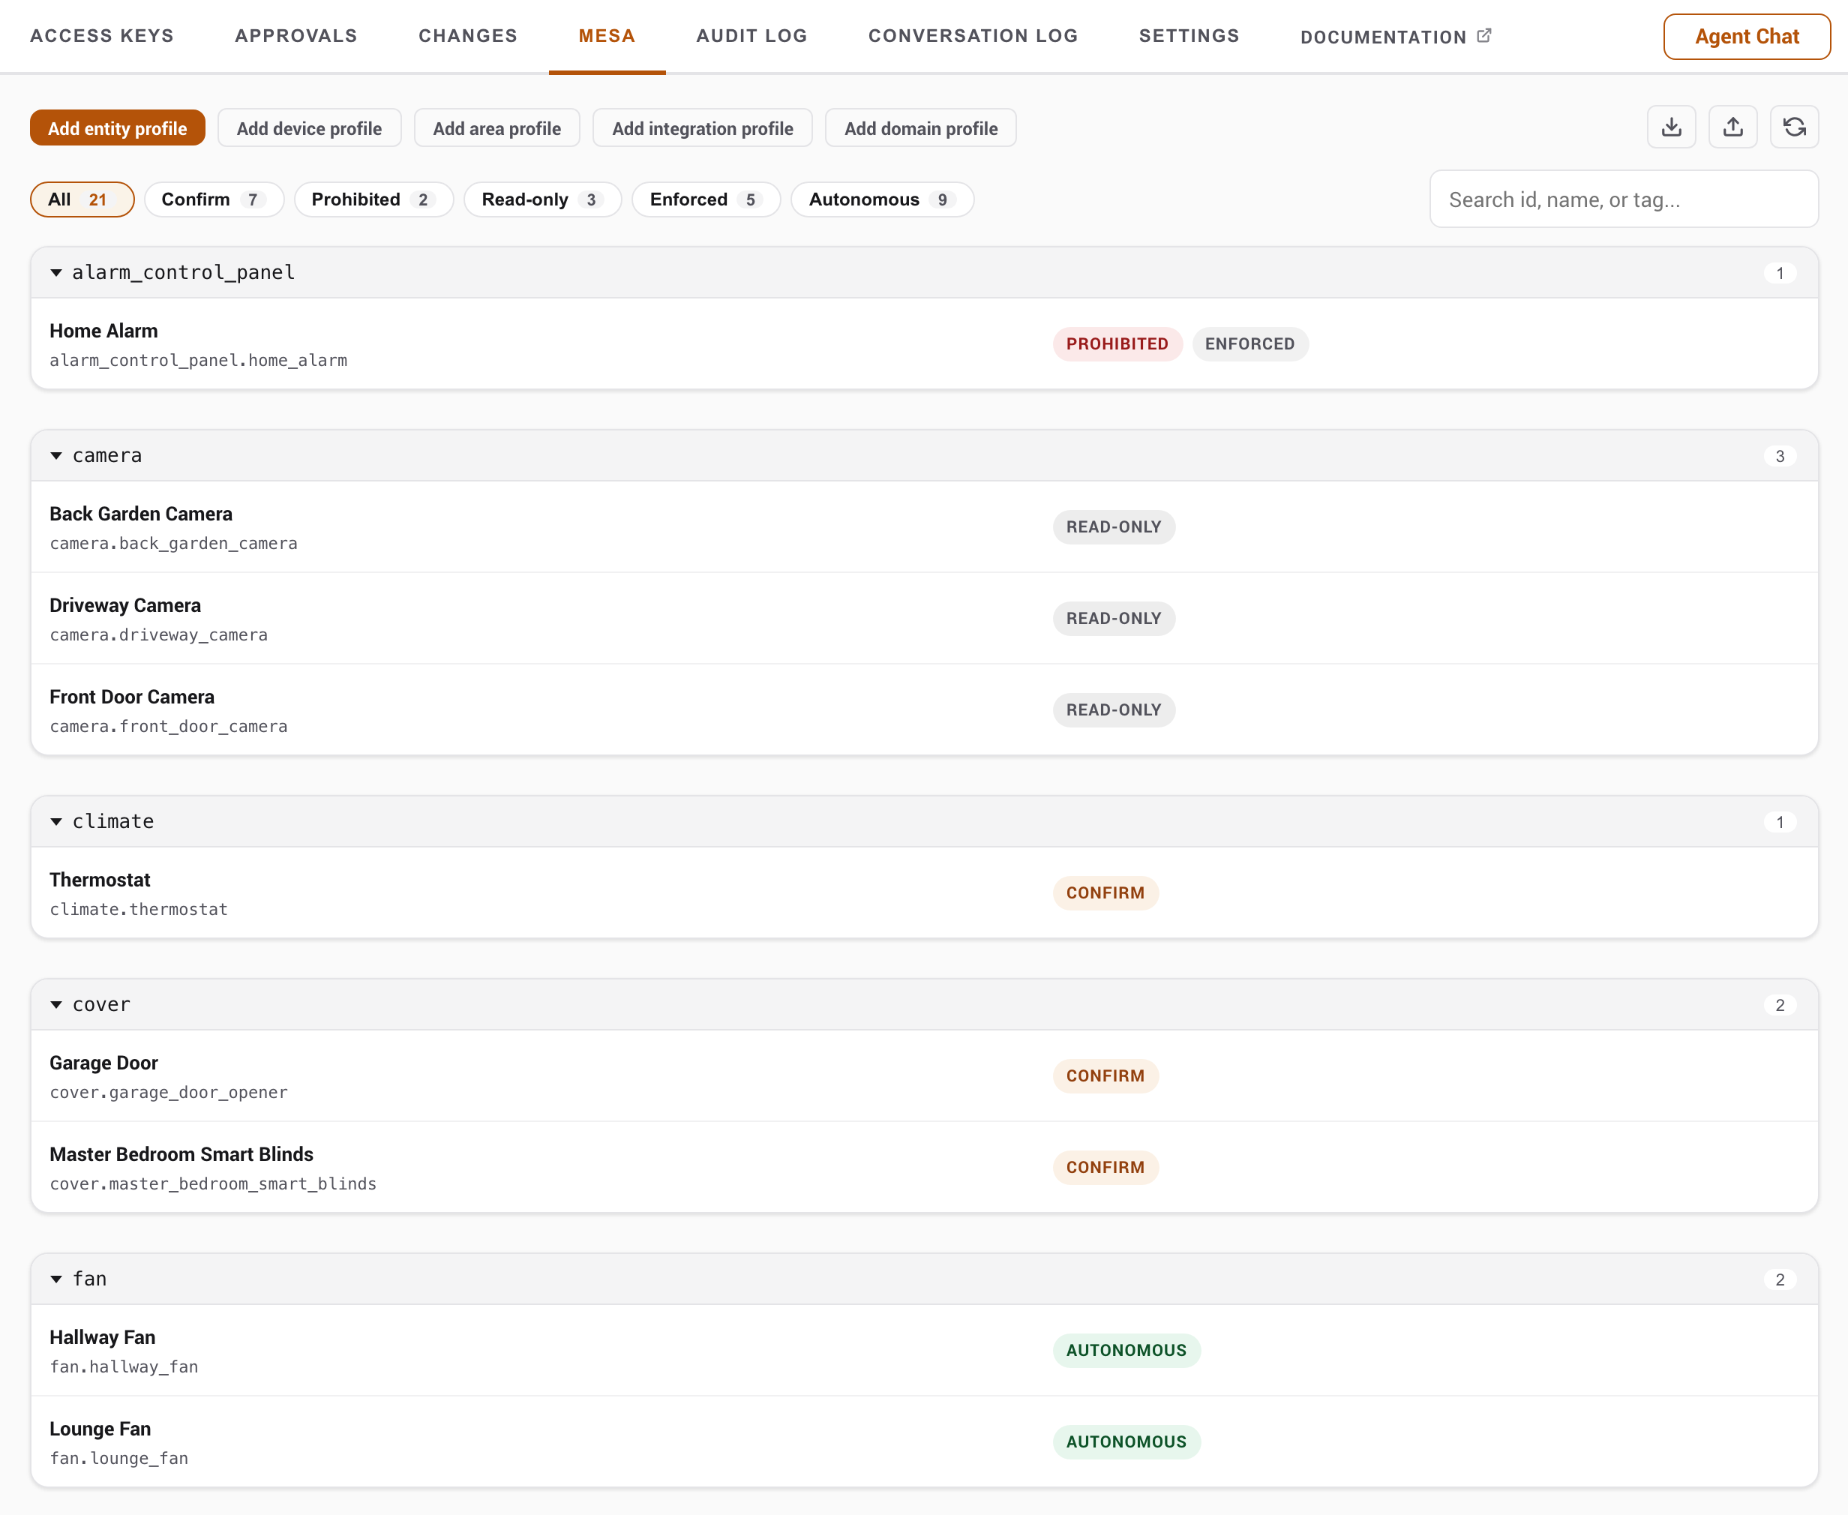Collapse the cover group
The width and height of the screenshot is (1848, 1515).
click(55, 1004)
